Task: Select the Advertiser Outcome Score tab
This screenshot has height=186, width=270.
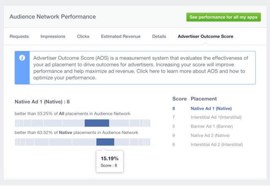Action: (x=205, y=37)
